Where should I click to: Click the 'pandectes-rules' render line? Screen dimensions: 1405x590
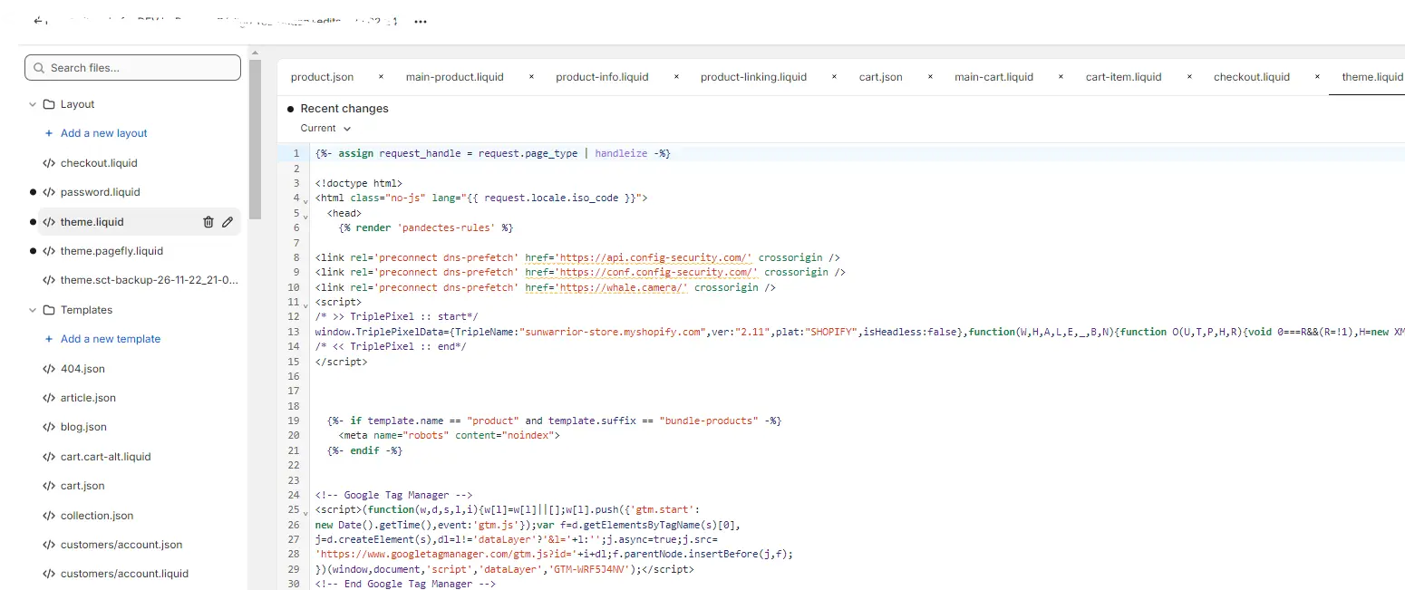[x=425, y=228]
